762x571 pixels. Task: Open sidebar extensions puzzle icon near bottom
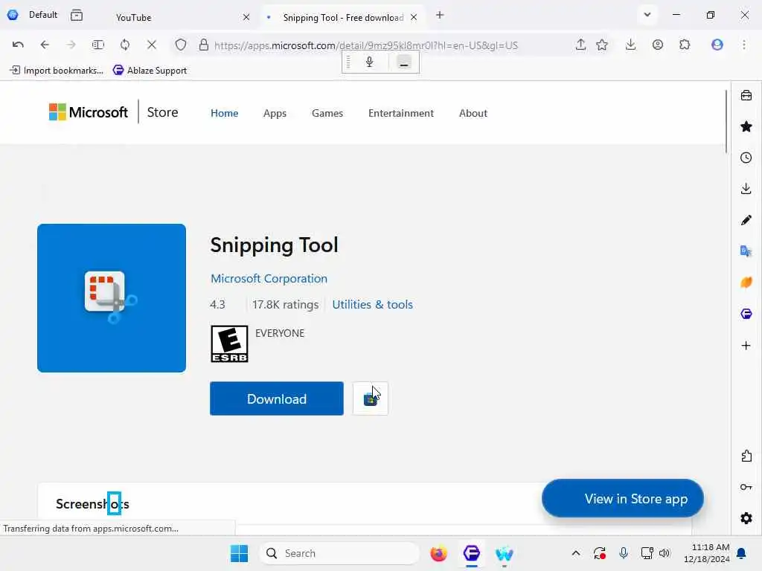(746, 456)
